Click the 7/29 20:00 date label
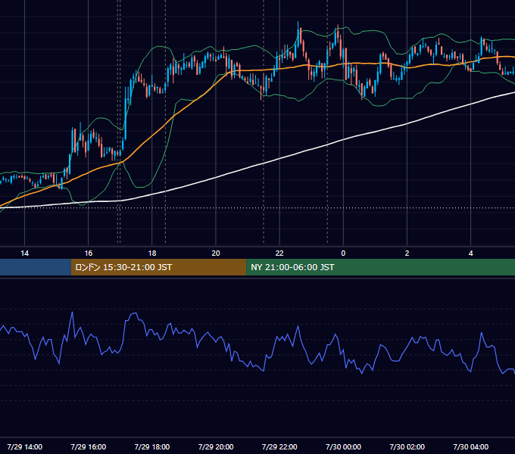Viewport: 515px width, 454px height. tap(216, 446)
